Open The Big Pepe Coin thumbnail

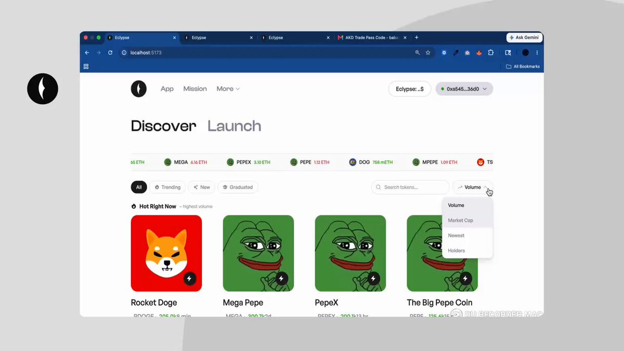443,253
